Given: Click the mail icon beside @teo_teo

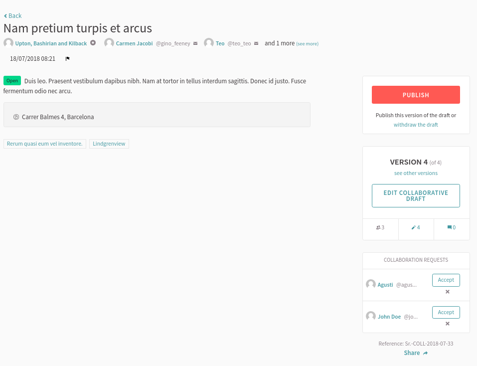Looking at the screenshot, I should [x=256, y=43].
